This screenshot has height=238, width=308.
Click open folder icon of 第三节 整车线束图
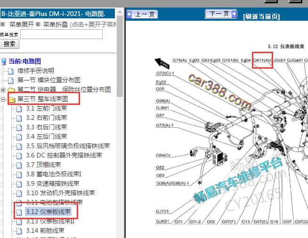pyautogui.click(x=12, y=99)
